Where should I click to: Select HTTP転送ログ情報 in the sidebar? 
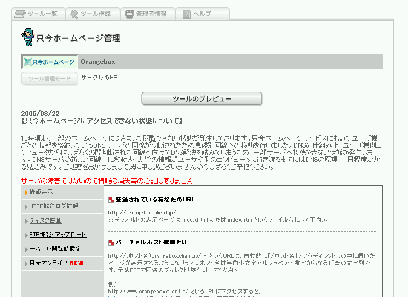pos(54,206)
